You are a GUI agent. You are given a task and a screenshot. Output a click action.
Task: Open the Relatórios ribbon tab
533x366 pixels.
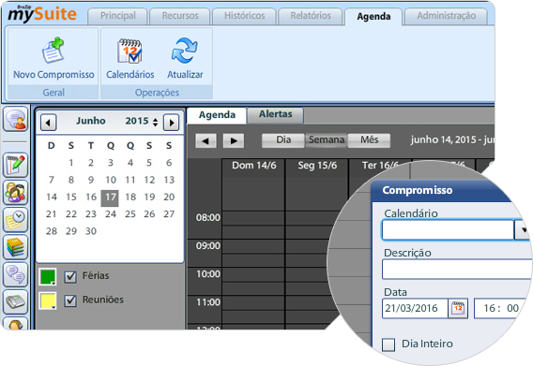coord(311,16)
